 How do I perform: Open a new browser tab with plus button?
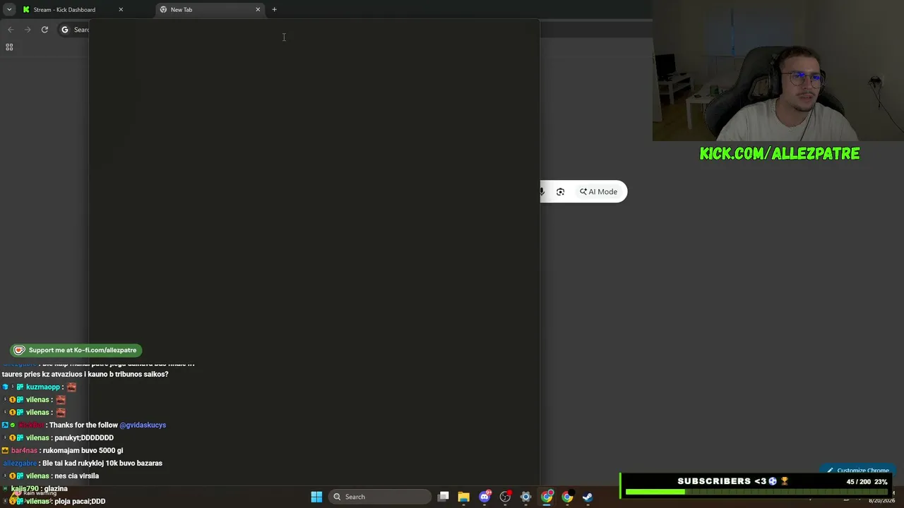tap(274, 9)
